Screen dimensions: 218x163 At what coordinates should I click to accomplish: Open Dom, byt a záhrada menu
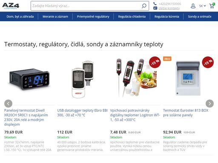tap(20, 17)
